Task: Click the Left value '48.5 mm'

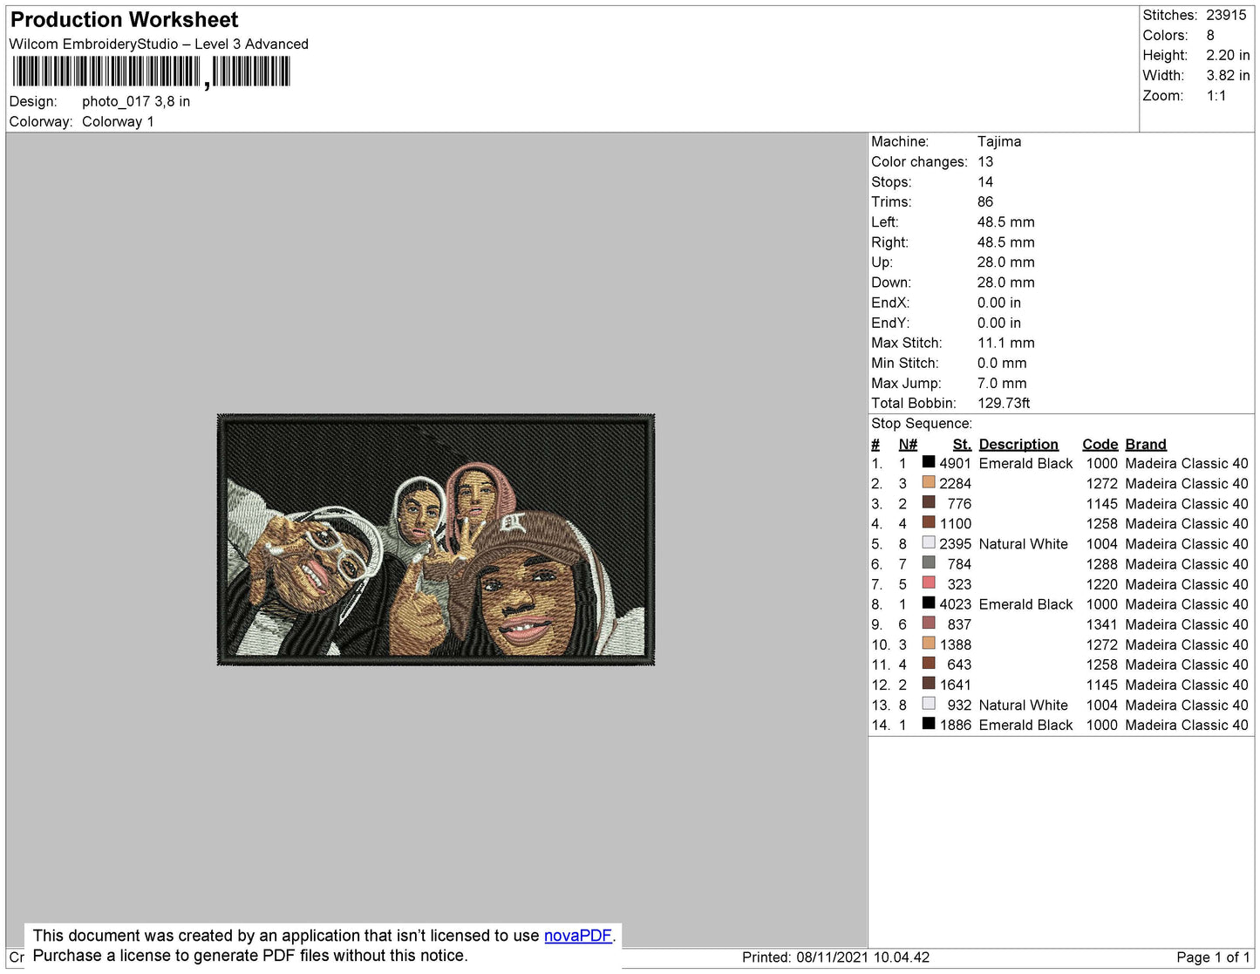Action: [1005, 221]
